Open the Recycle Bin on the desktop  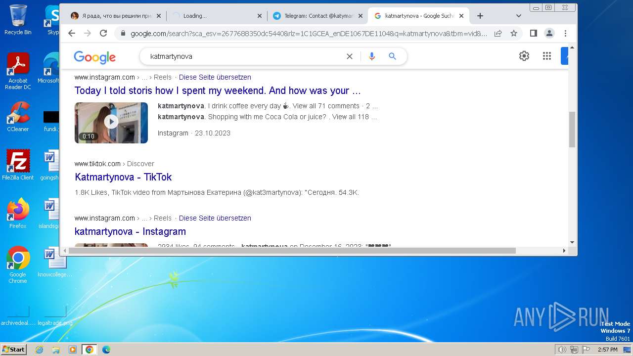18,20
